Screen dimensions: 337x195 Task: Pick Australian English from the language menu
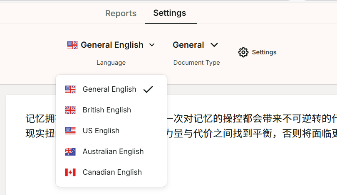113,151
